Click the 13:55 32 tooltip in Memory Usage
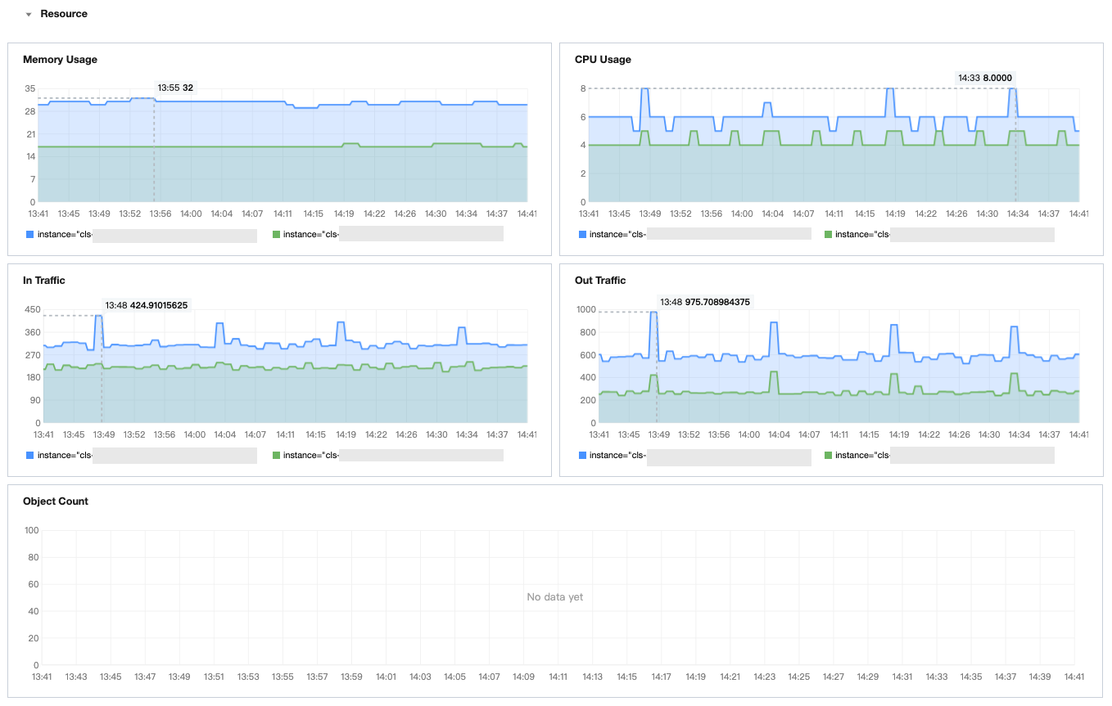 click(176, 88)
